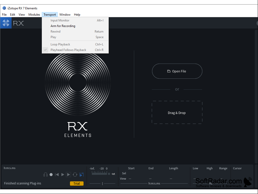Viewport: 258px width, 194px height.
Task: Click the small clip indicator square
Action: 109,174
